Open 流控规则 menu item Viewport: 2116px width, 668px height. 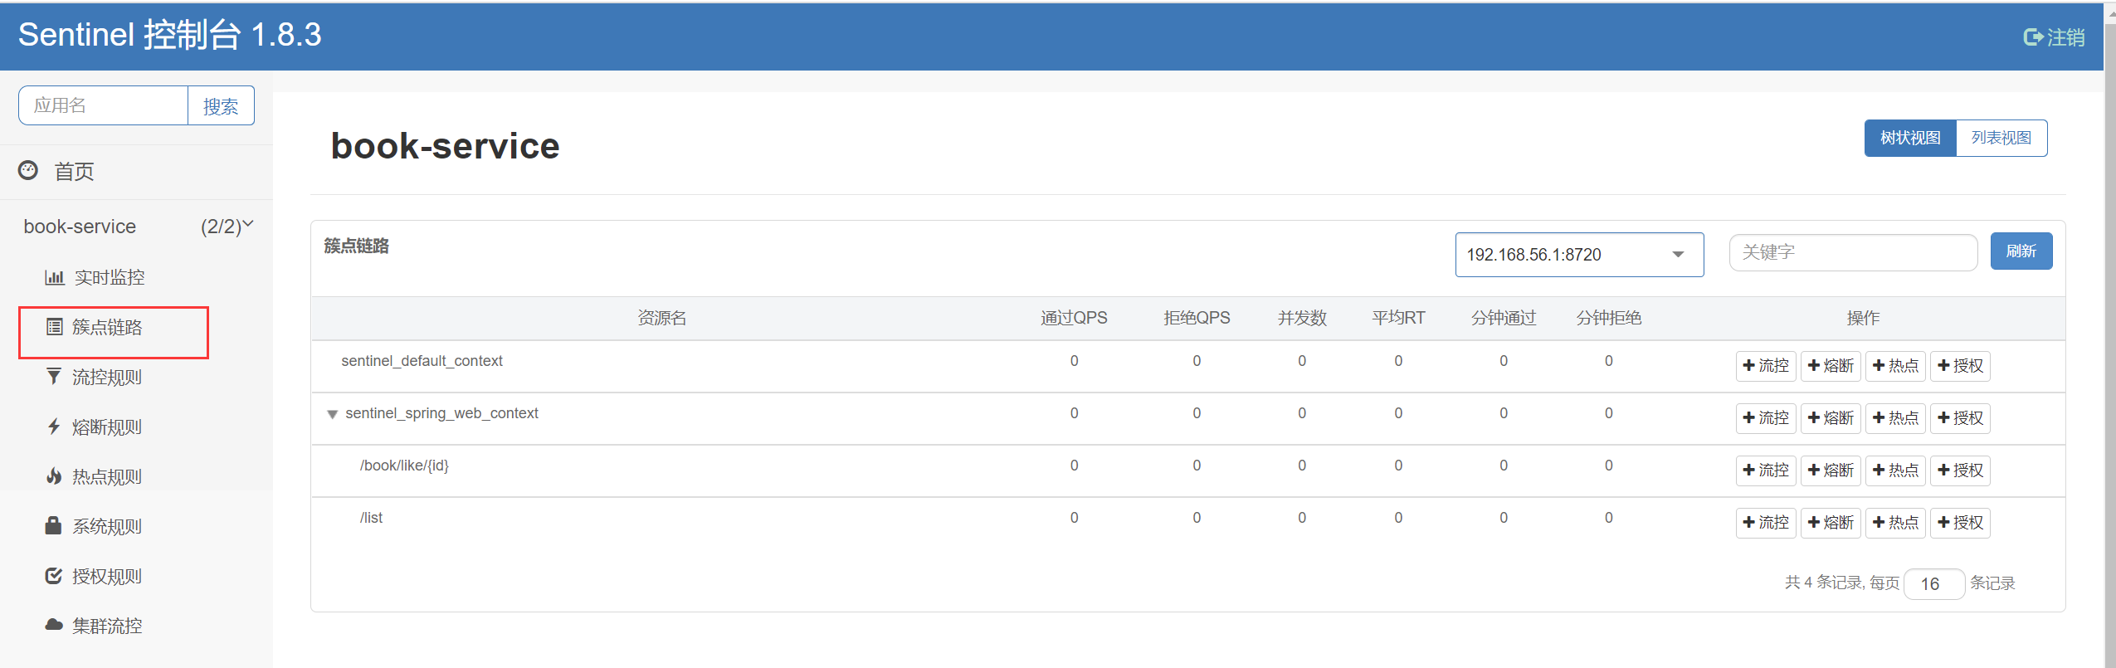coord(107,378)
